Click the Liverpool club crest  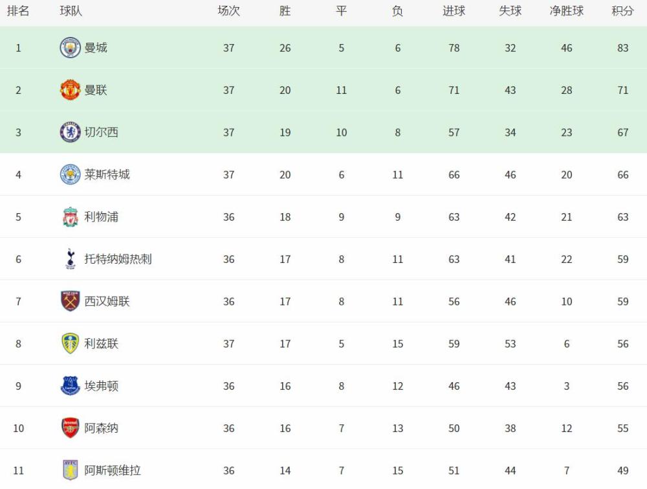70,217
